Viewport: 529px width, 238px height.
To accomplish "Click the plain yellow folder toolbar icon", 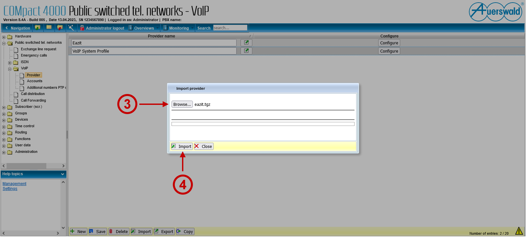I will pos(49,28).
